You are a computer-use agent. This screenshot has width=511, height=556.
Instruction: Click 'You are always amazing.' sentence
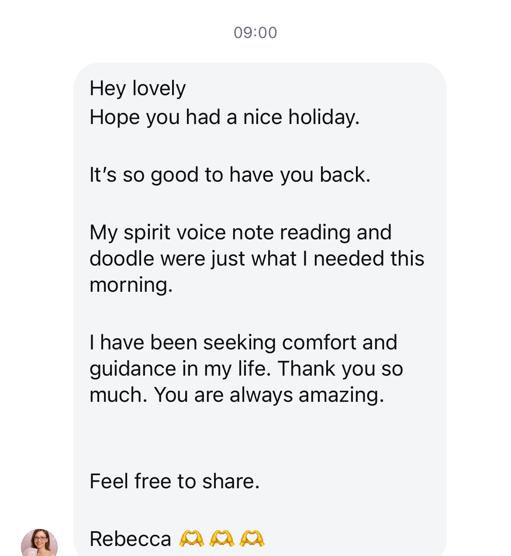tap(269, 395)
